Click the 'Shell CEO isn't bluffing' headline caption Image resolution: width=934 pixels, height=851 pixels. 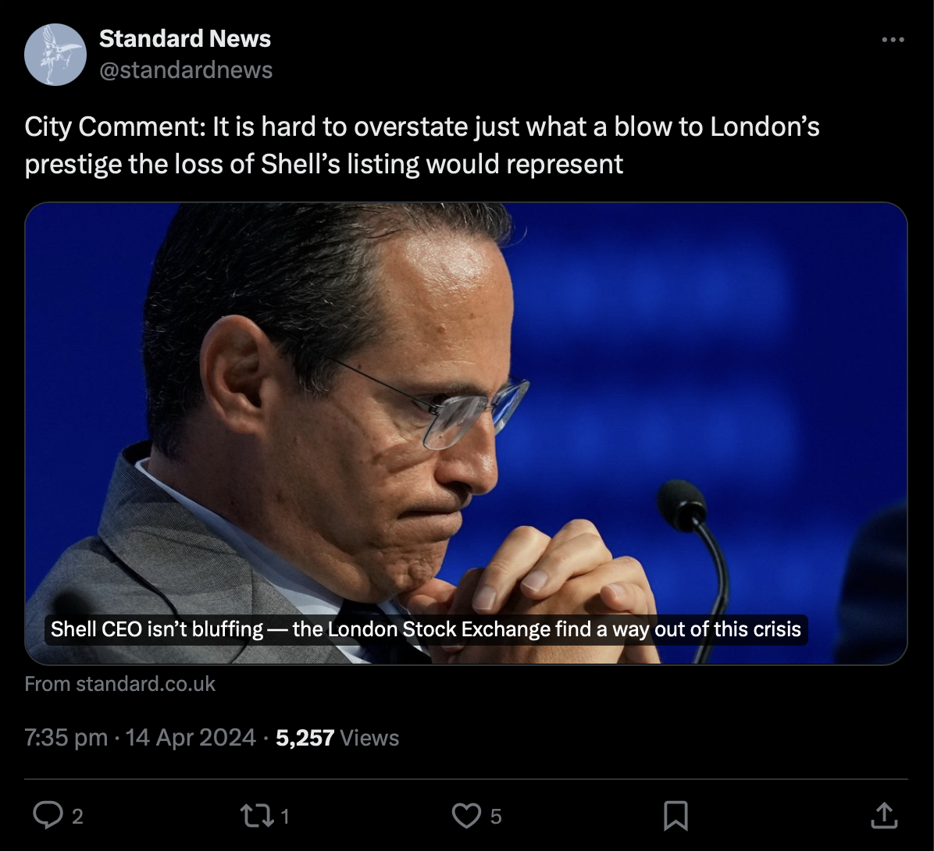tap(426, 629)
